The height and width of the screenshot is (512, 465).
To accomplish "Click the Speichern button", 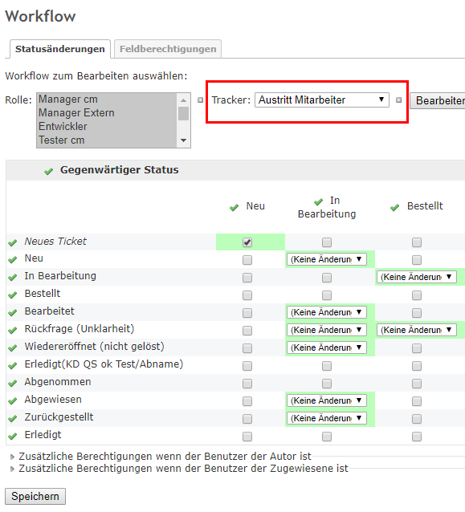I will coord(35,496).
